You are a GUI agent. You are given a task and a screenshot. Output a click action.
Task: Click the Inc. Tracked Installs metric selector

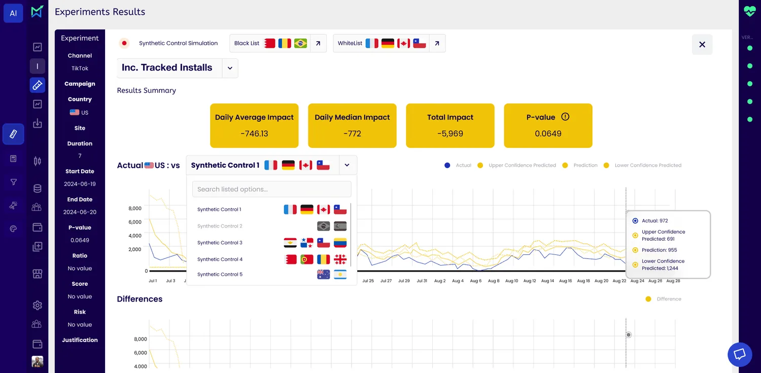[177, 68]
